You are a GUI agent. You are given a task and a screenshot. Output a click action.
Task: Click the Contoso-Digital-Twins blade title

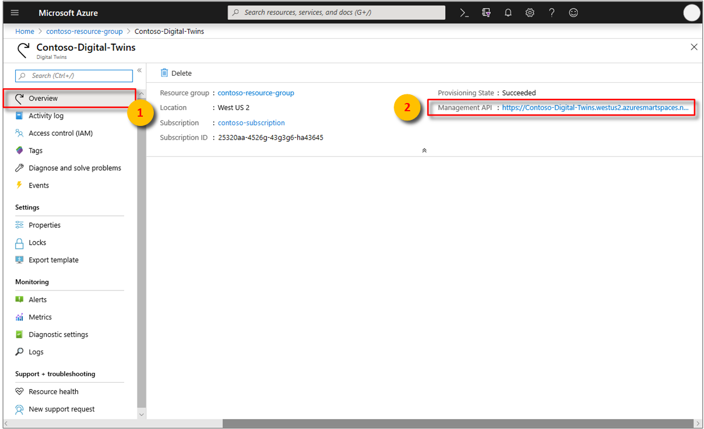pyautogui.click(x=86, y=47)
